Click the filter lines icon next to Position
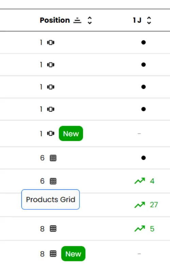The height and width of the screenshot is (265, 170). (x=78, y=20)
